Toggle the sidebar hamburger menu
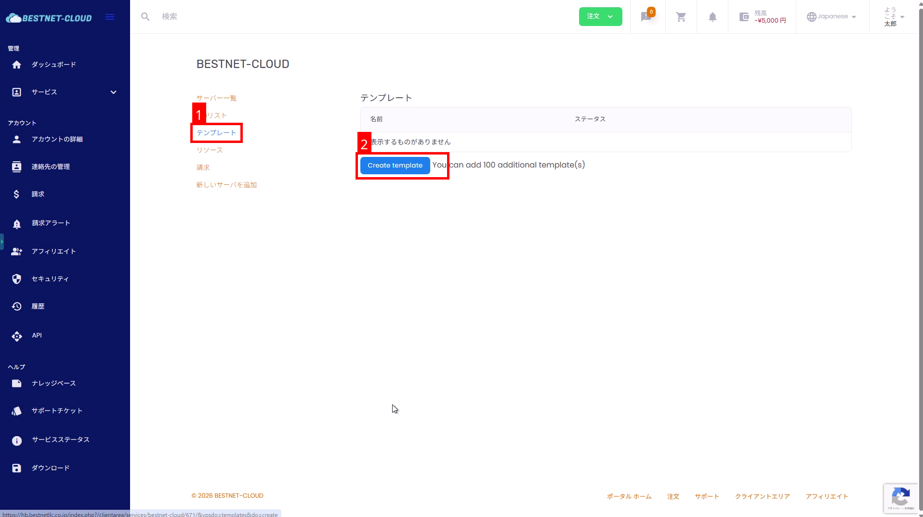Viewport: 923px width, 517px height. (x=110, y=17)
